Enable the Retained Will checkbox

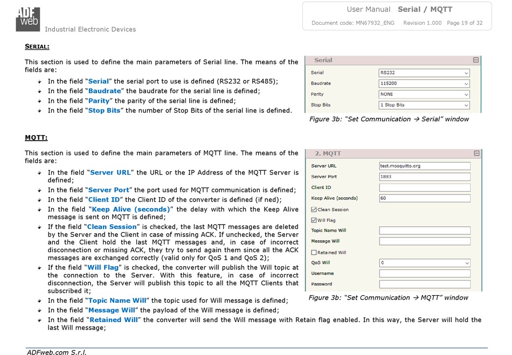(x=314, y=252)
